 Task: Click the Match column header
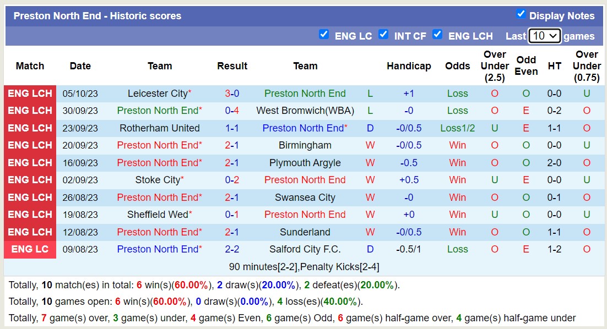[x=30, y=65]
